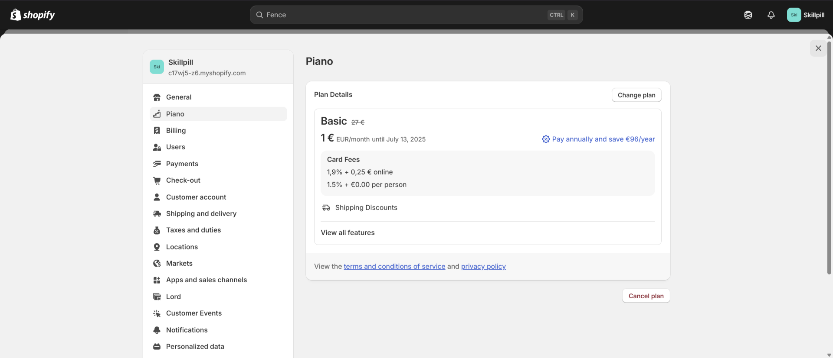The image size is (833, 358).
Task: Go to Shipping and delivery
Action: pyautogui.click(x=218, y=213)
